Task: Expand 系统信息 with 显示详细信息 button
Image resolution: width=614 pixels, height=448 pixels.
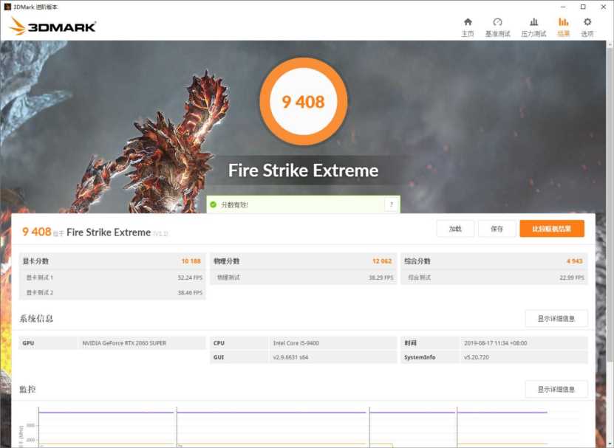Action: coord(556,318)
